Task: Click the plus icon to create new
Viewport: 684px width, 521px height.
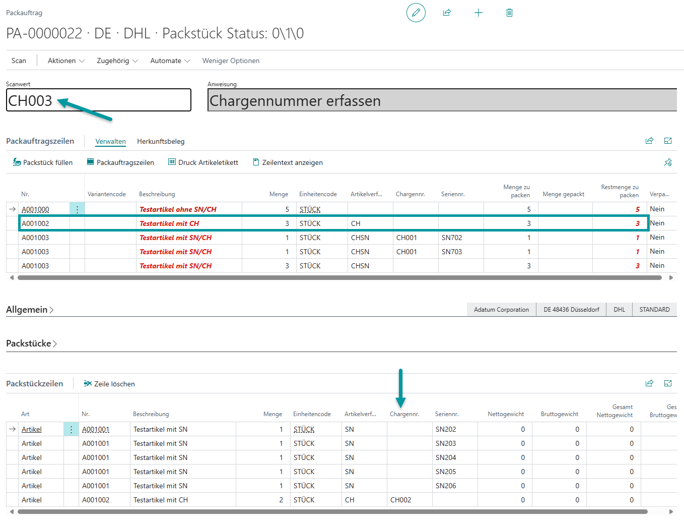Action: 478,13
